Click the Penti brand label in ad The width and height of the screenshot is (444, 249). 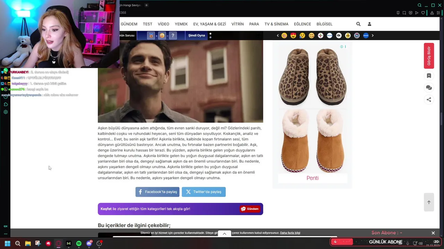click(x=312, y=178)
